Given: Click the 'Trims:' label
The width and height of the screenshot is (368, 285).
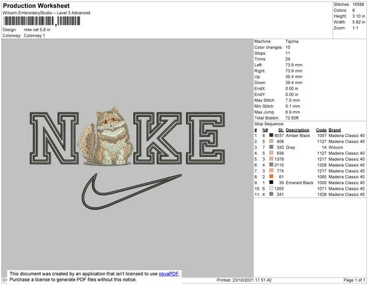Looking at the screenshot, I should [x=260, y=59].
